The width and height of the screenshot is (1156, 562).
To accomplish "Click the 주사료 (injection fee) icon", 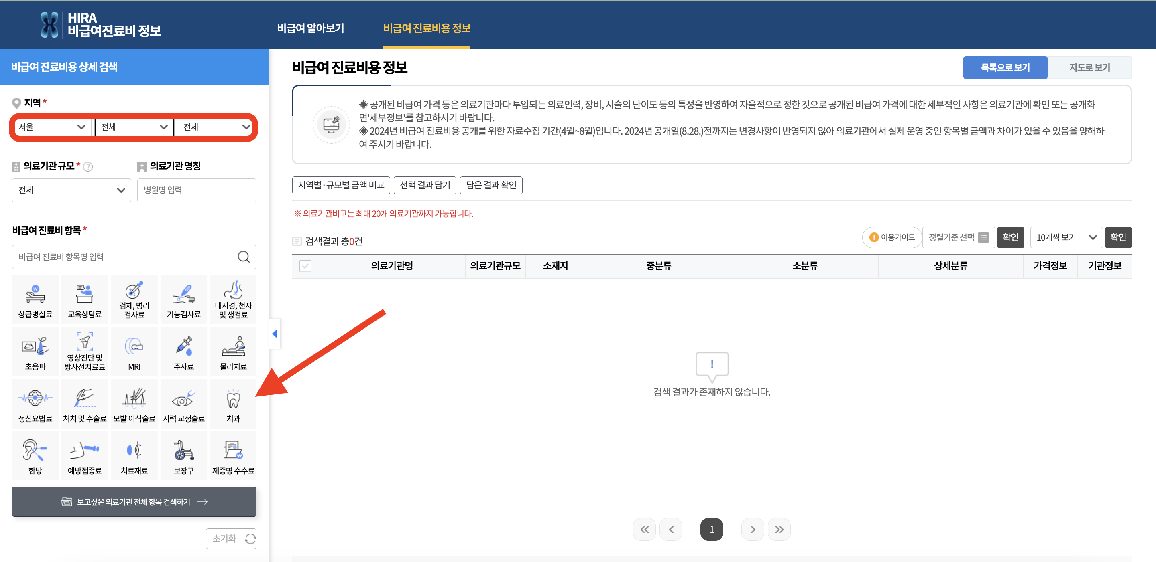I will click(x=183, y=352).
